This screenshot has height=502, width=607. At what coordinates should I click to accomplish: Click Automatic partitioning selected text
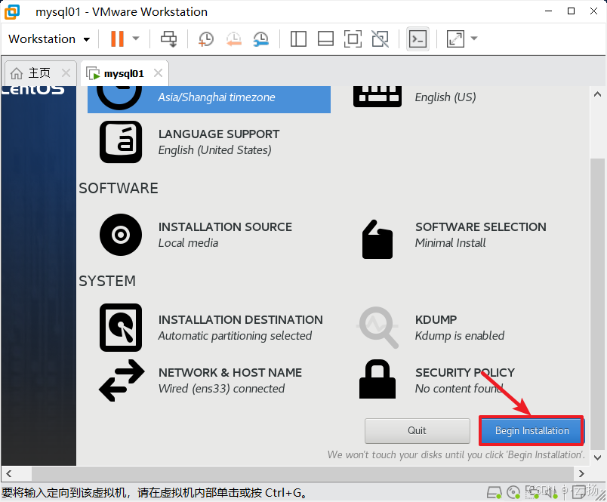coord(235,336)
